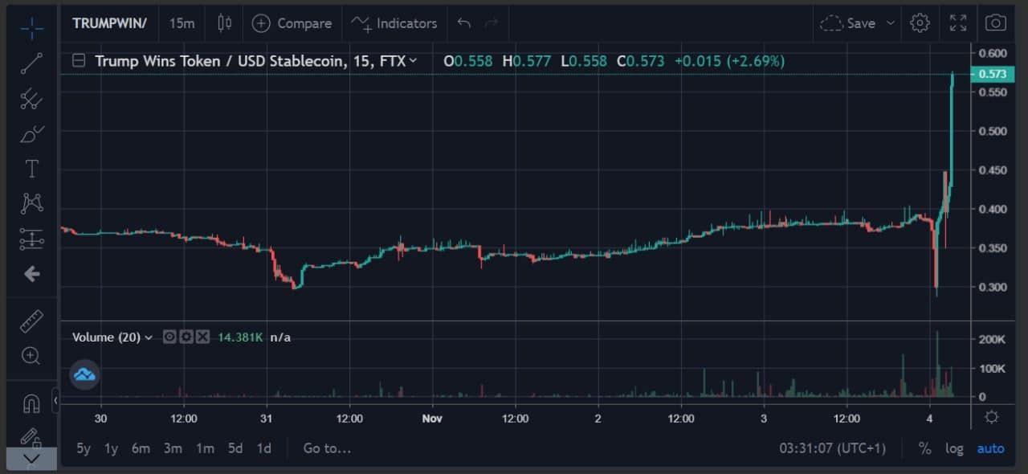Hide the Volume indicator
This screenshot has height=474, width=1028.
[x=169, y=337]
